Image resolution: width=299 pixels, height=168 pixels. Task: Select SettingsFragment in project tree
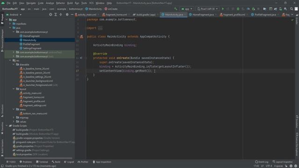point(32,48)
